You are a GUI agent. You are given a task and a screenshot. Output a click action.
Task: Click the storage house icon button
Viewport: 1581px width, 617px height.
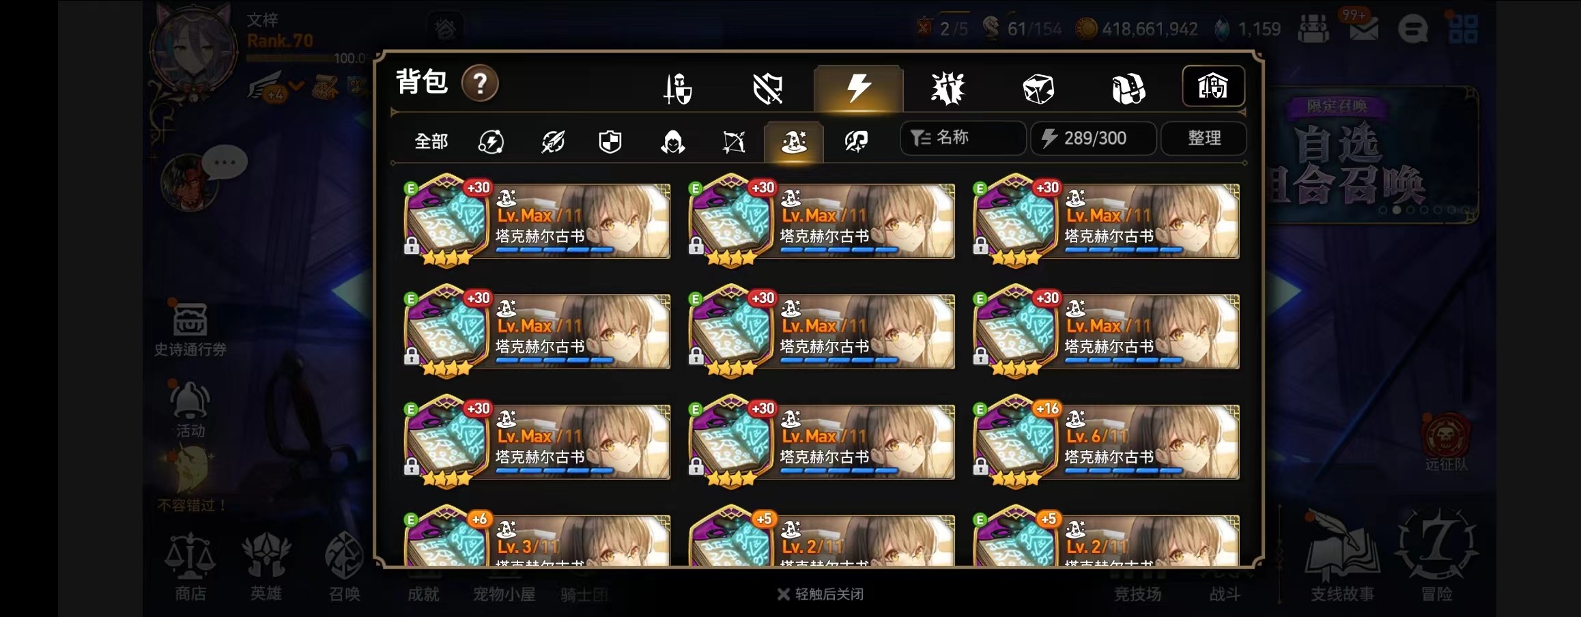[x=1213, y=87]
